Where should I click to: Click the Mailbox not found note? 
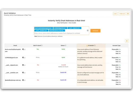click(x=63, y=67)
